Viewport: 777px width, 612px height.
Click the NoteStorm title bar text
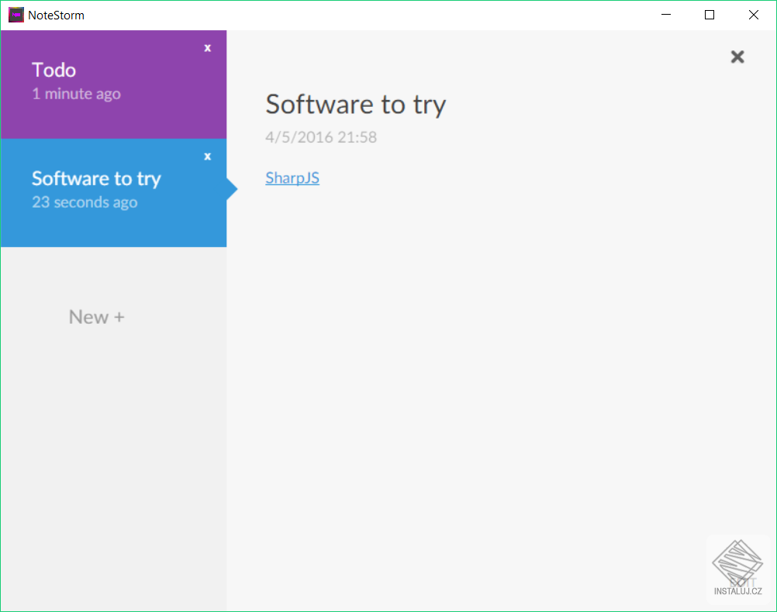(54, 14)
